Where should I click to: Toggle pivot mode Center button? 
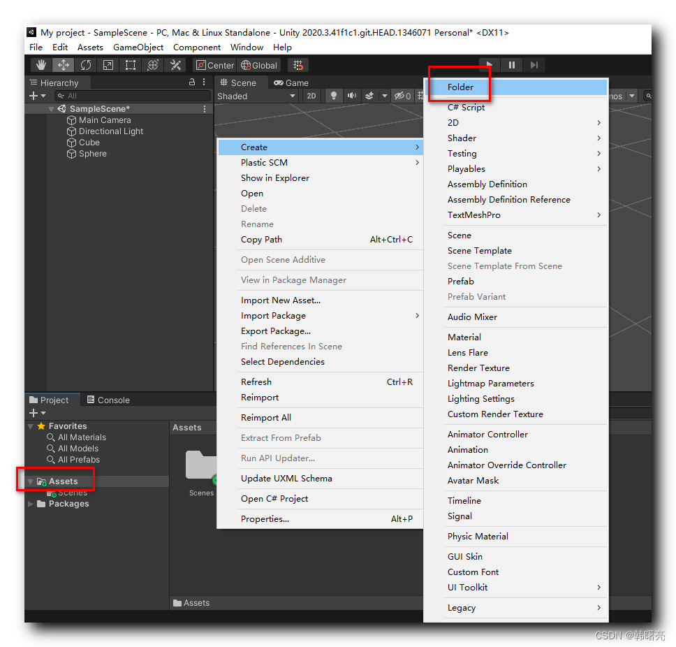point(214,65)
